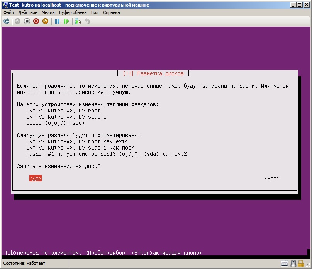Image resolution: width=312 pixels, height=269 pixels.
Task: Click the red Shut Down icon
Action: click(36, 21)
